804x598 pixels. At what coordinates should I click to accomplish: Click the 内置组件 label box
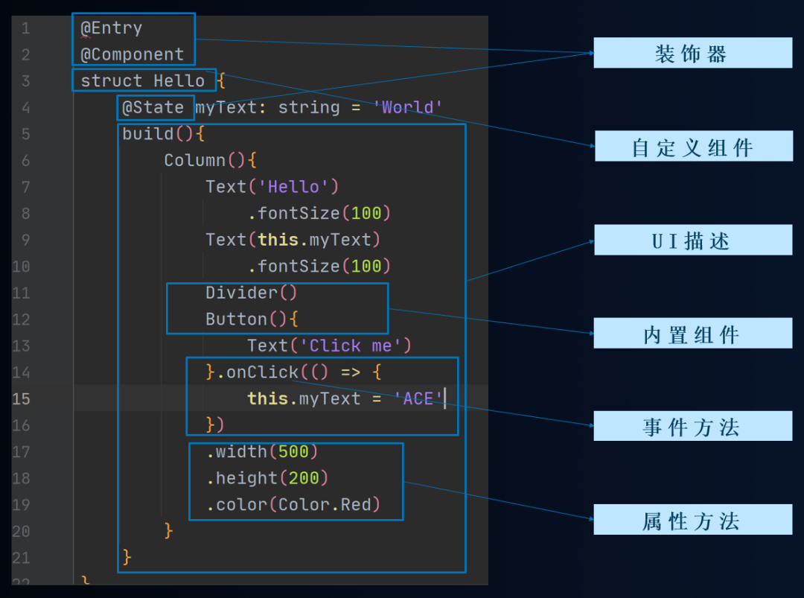pos(693,334)
